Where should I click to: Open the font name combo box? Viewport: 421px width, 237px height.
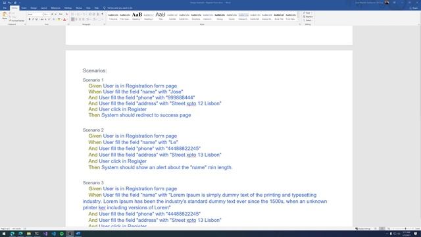point(35,14)
